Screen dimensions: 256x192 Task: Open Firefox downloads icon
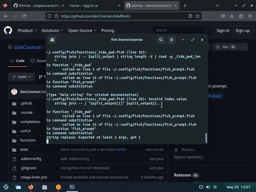[232, 16]
